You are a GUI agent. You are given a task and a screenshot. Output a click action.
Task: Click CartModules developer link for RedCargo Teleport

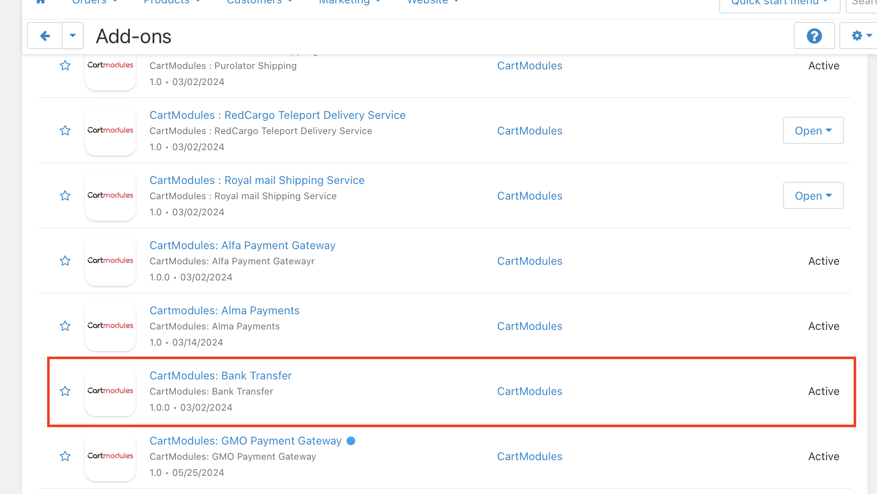pyautogui.click(x=530, y=131)
